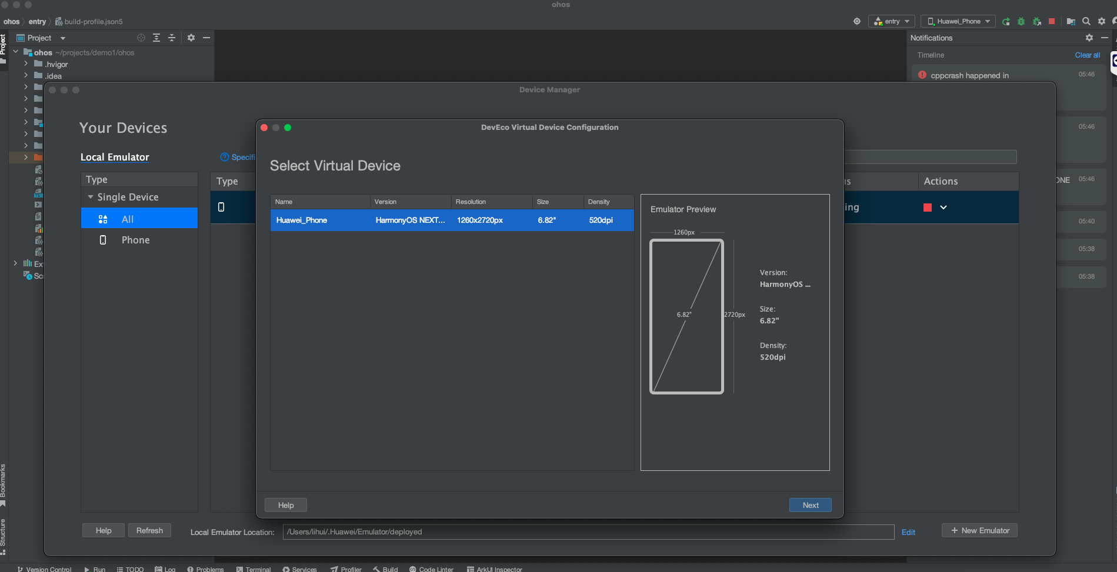Click the Search magnifier icon in toolbar
This screenshot has width=1117, height=572.
tap(1086, 21)
